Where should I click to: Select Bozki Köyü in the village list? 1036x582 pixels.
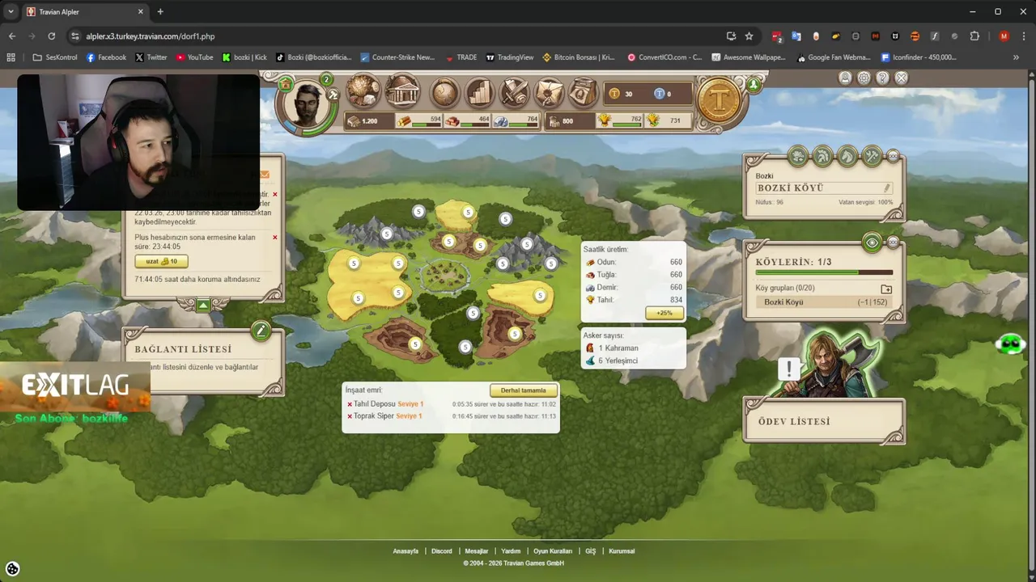pyautogui.click(x=825, y=302)
